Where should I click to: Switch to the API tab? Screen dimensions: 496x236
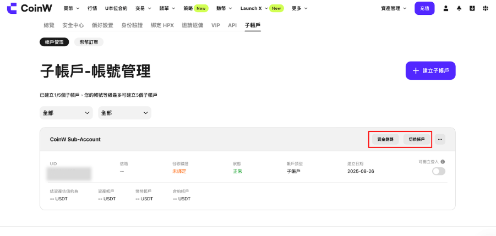[232, 25]
